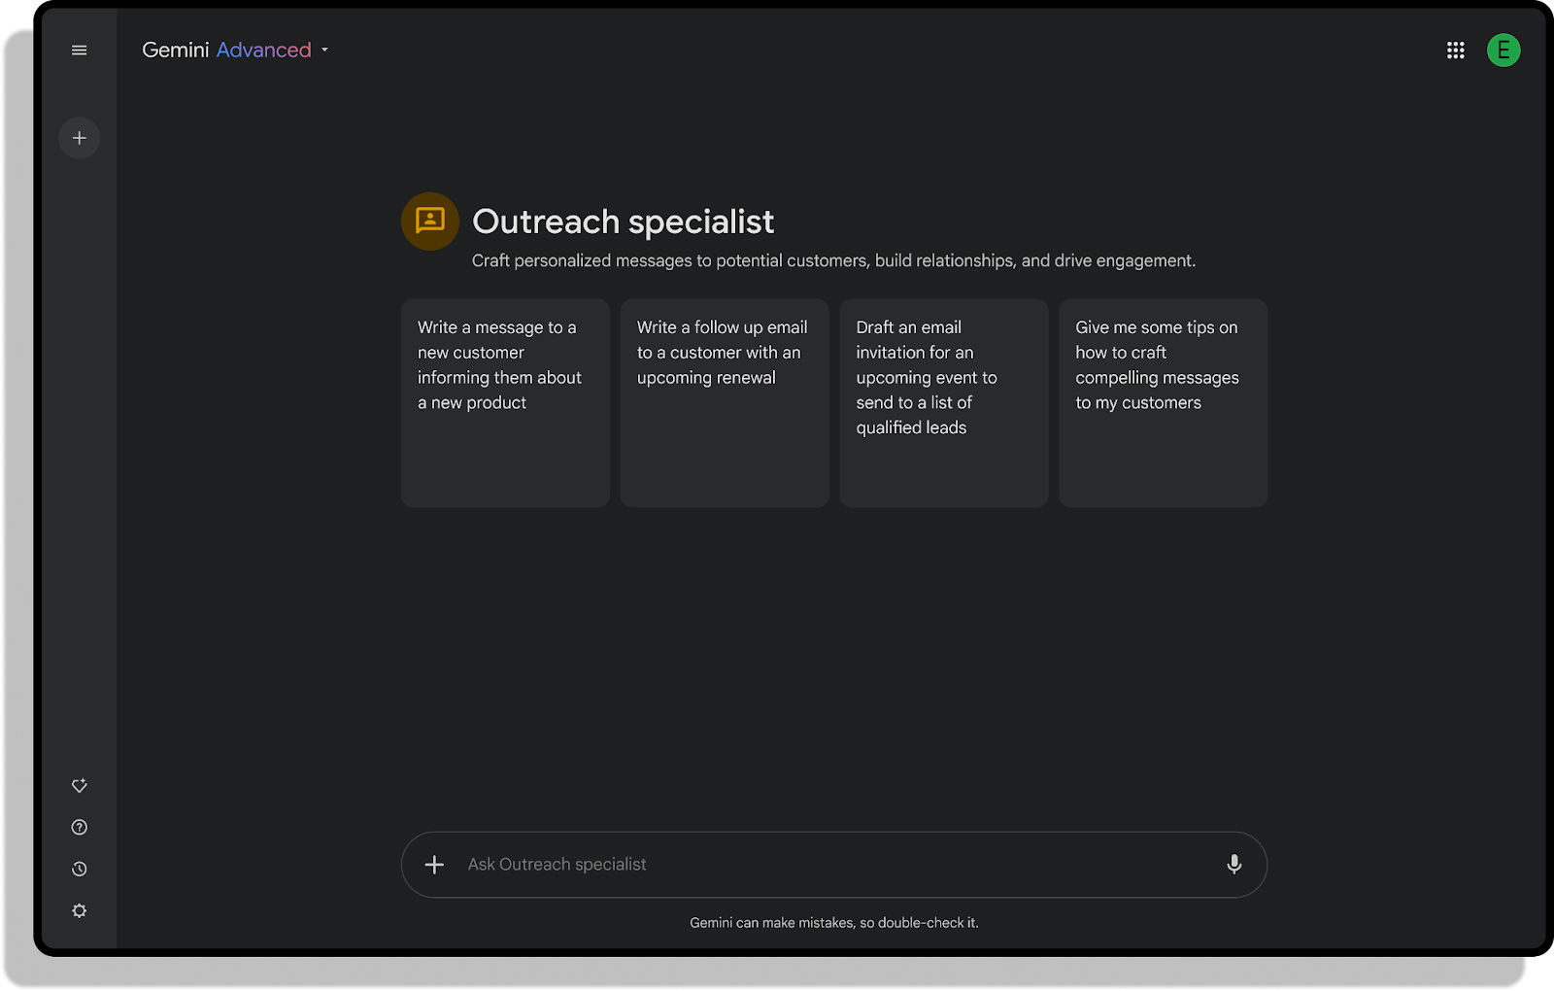
Task: Open the Settings gear icon
Action: 80,910
